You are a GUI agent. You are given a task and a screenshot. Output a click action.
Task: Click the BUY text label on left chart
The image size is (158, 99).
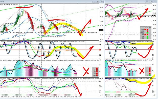click(x=24, y=39)
